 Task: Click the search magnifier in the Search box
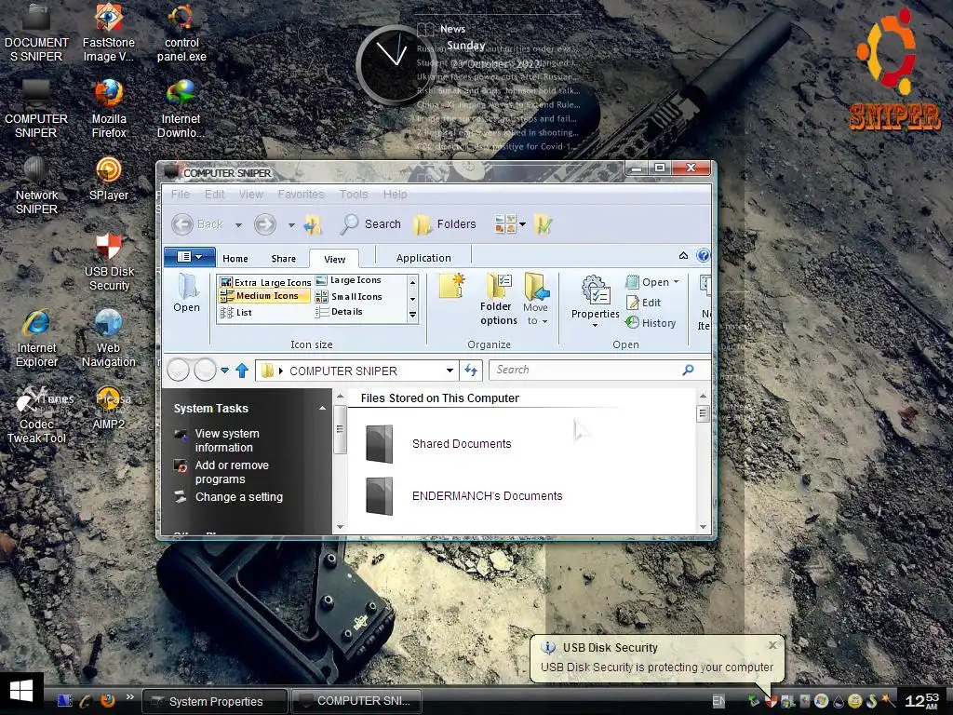688,370
